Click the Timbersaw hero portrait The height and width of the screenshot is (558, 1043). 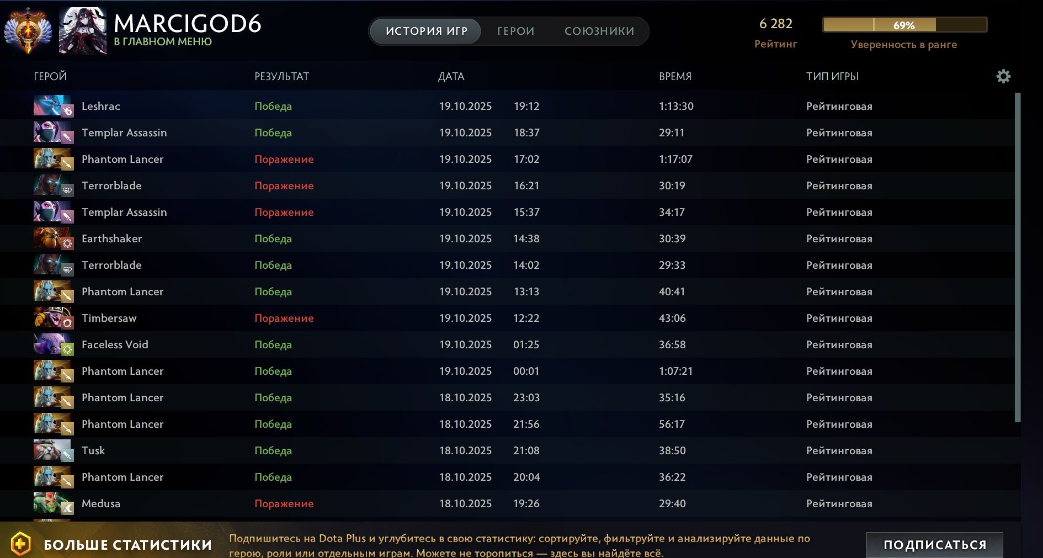point(53,318)
